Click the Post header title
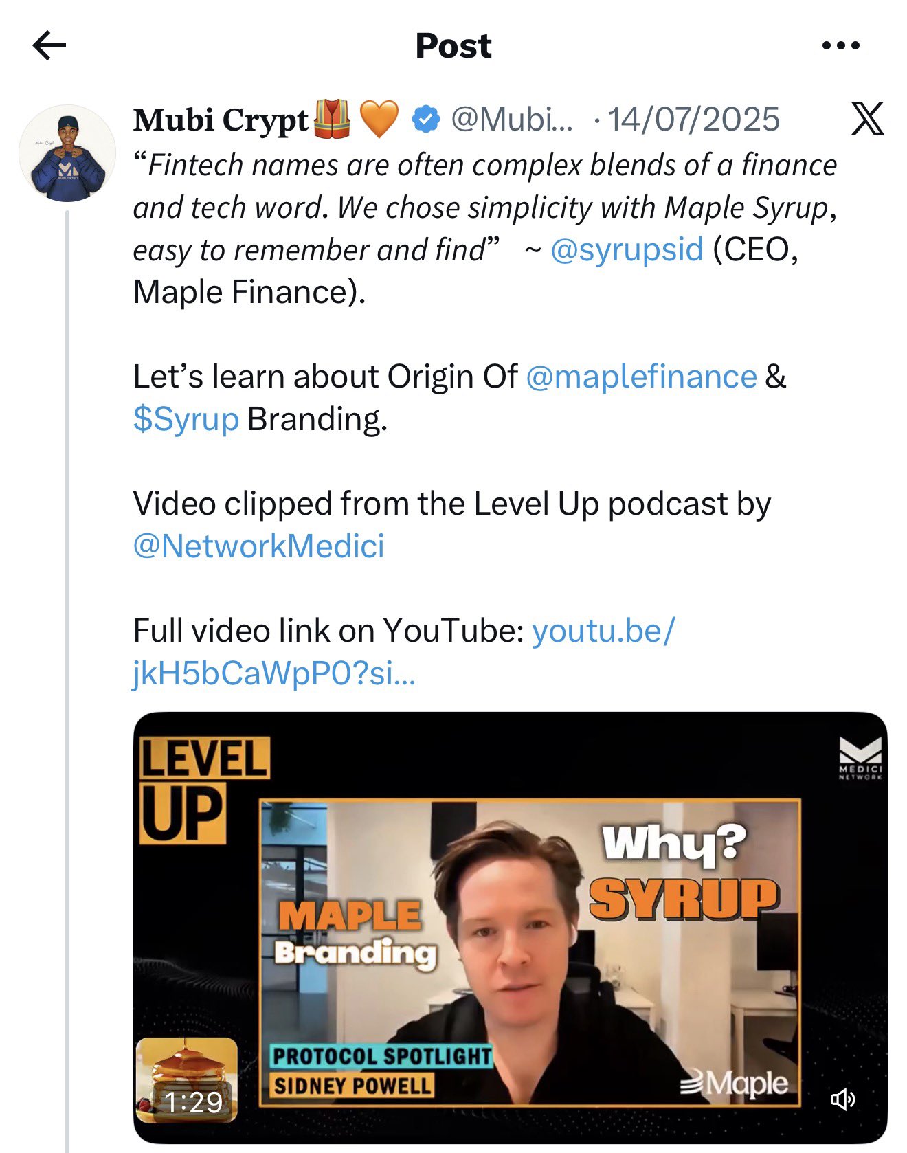907x1153 pixels. [453, 46]
